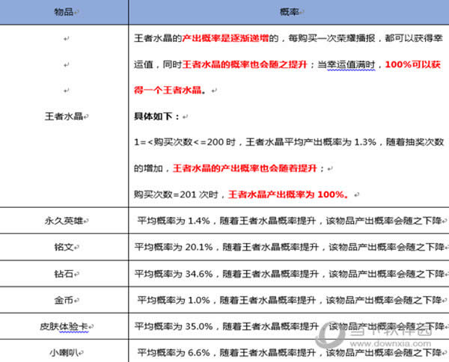Viewport: 449px width, 362px height.
Task: Click the 平均概率为35.0% probability cell
Action: click(289, 327)
